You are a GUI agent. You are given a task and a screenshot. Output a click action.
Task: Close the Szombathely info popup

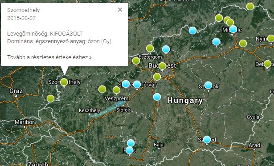click(x=120, y=10)
